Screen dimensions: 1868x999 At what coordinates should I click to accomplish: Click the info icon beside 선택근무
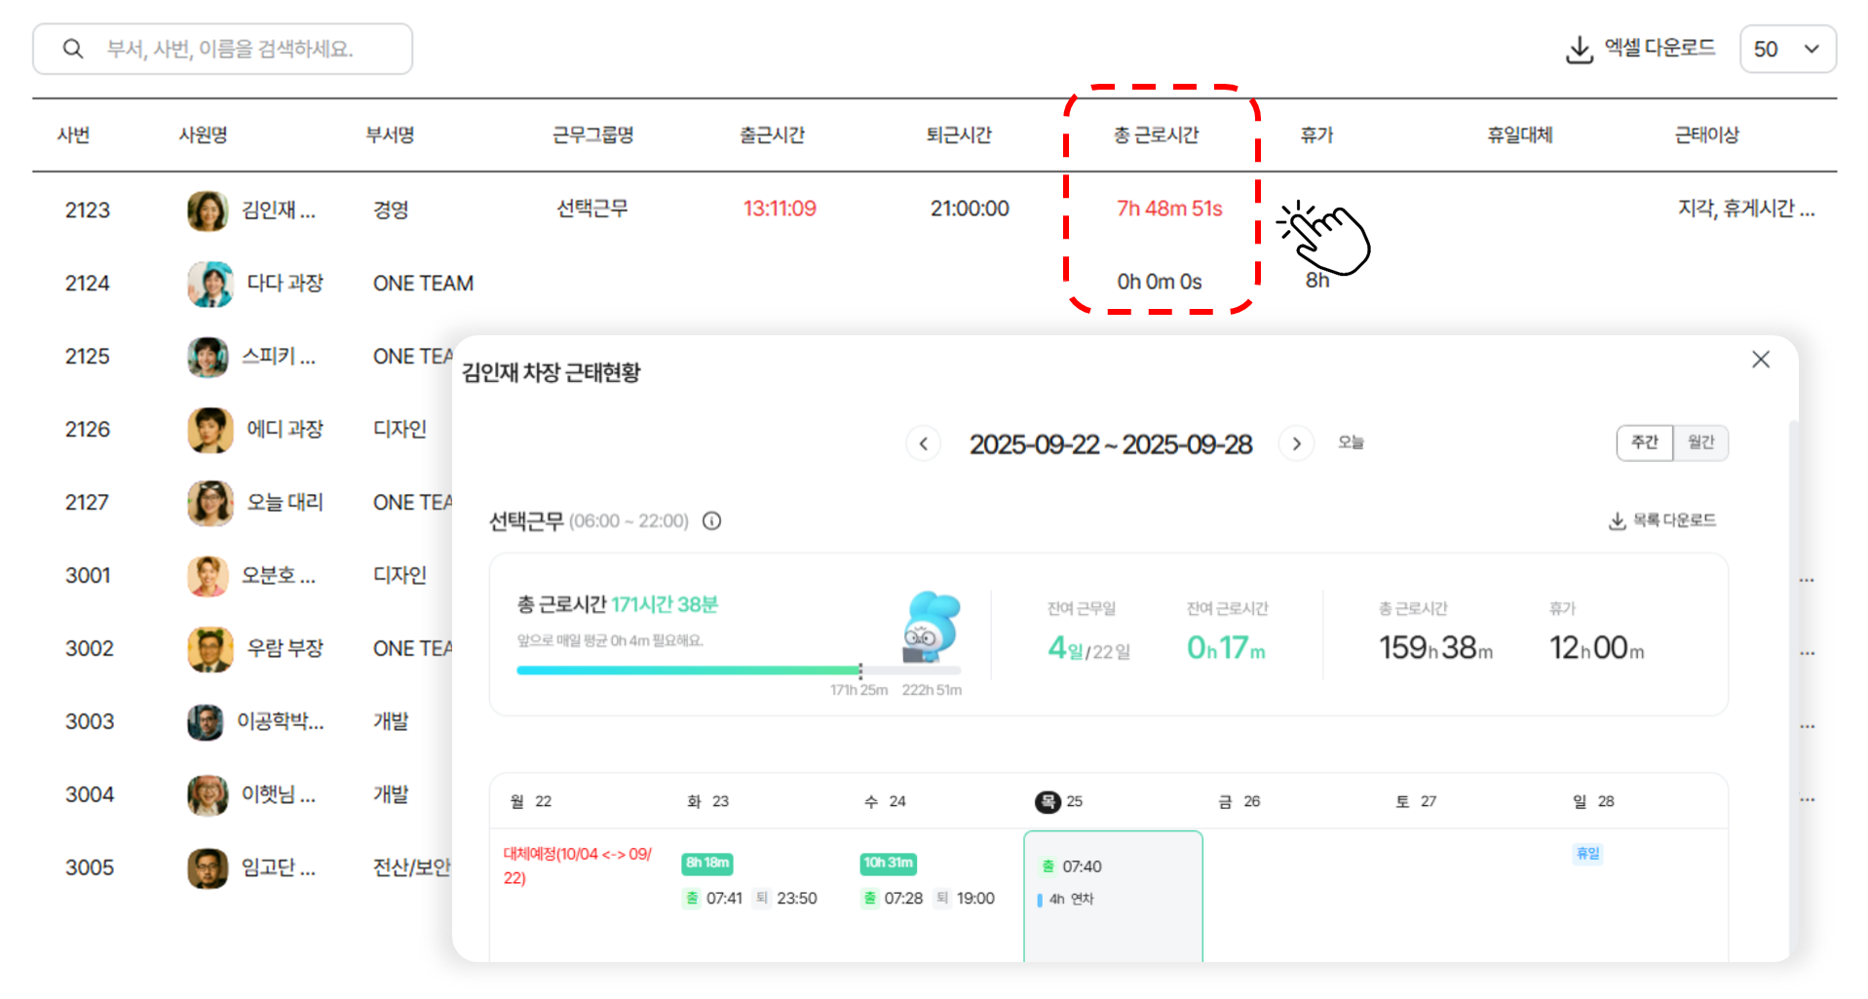(712, 521)
